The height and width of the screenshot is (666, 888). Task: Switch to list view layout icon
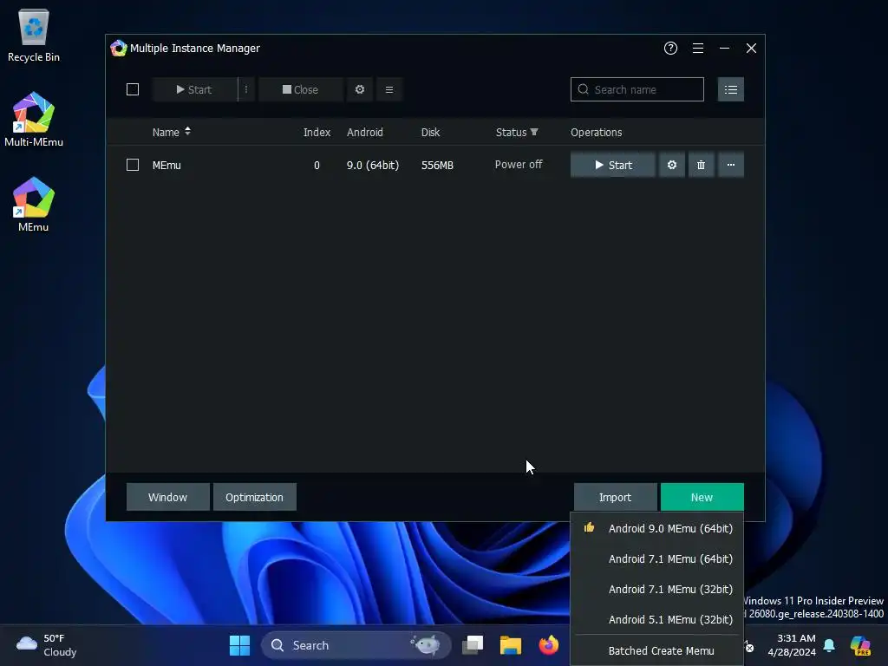click(730, 89)
